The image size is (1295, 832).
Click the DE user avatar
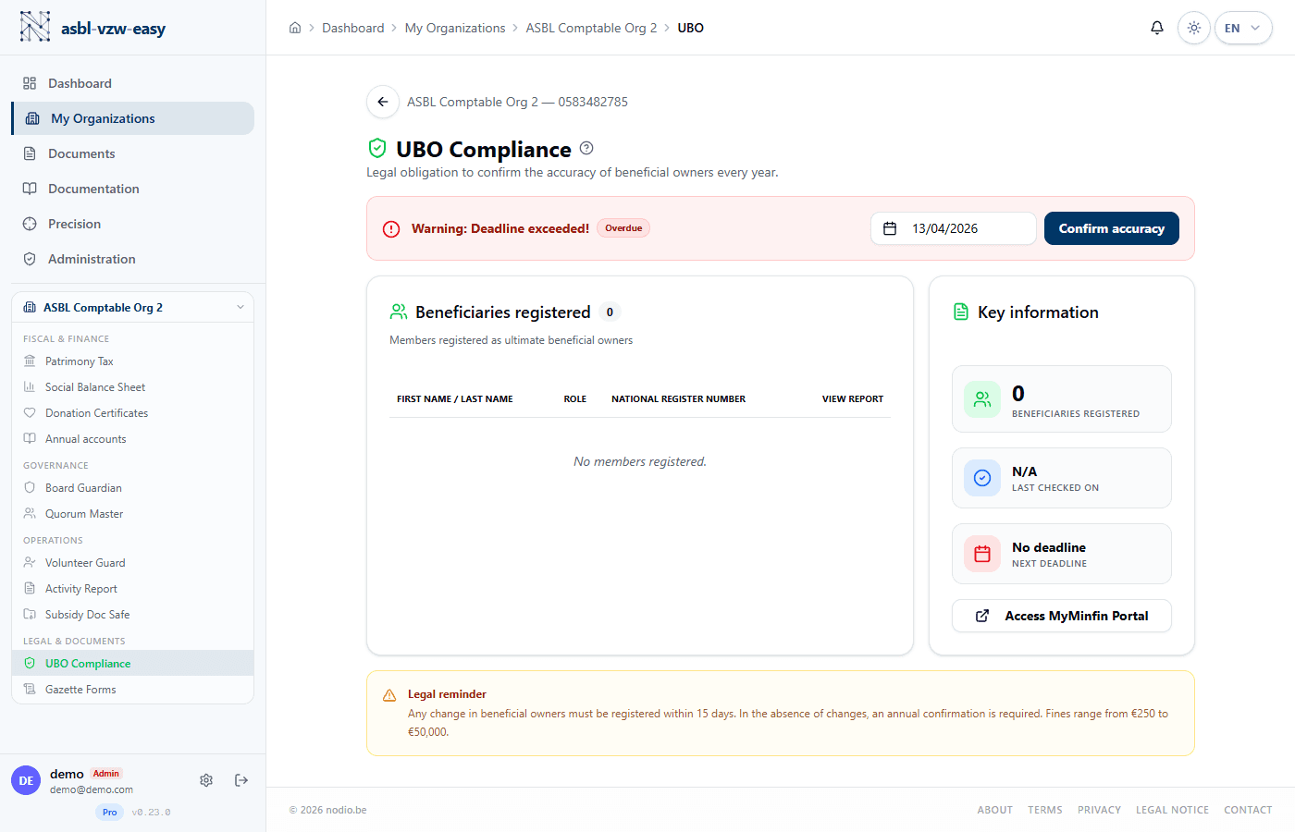(26, 780)
